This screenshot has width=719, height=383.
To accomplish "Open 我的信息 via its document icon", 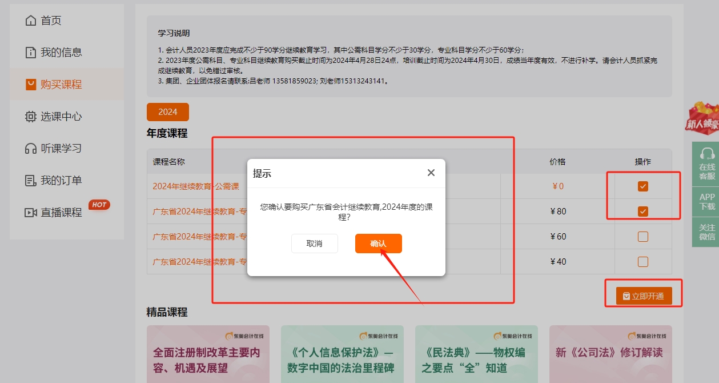I will click(x=31, y=51).
